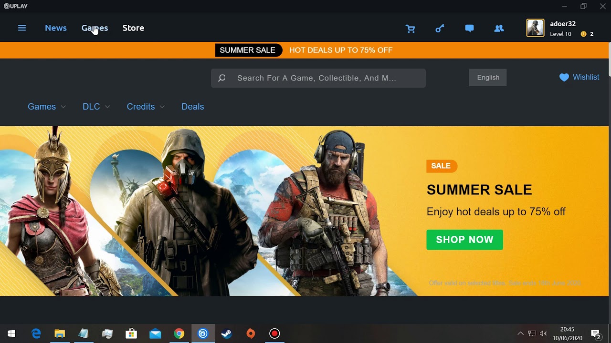Image resolution: width=611 pixels, height=343 pixels.
Task: Click "Enjoy hot deals up to 75% off" text
Action: click(x=496, y=212)
